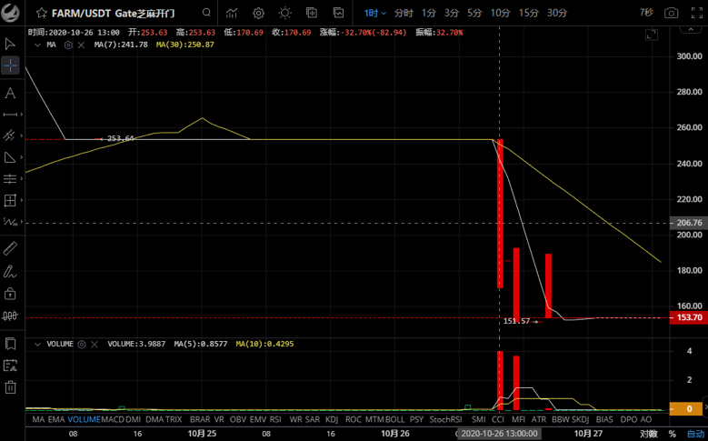Collapse the MA indicator legend chevron
Image resolution: width=708 pixels, height=441 pixels.
[x=39, y=45]
